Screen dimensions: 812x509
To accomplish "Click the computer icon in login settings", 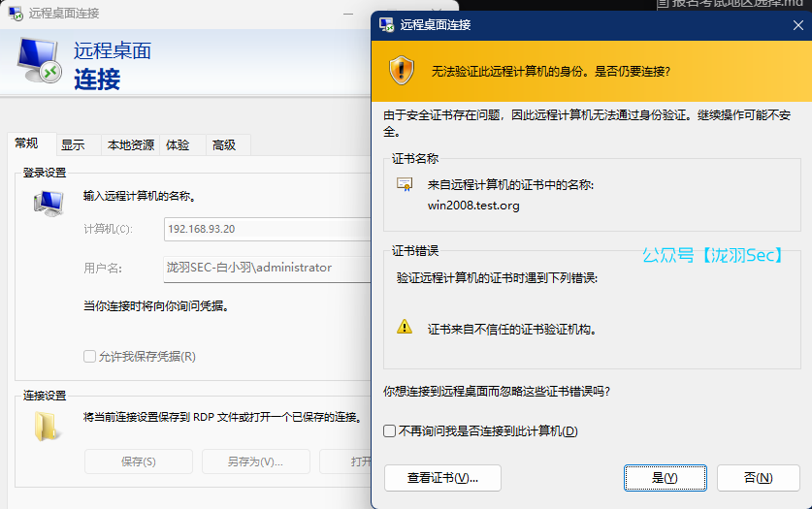I will [48, 203].
